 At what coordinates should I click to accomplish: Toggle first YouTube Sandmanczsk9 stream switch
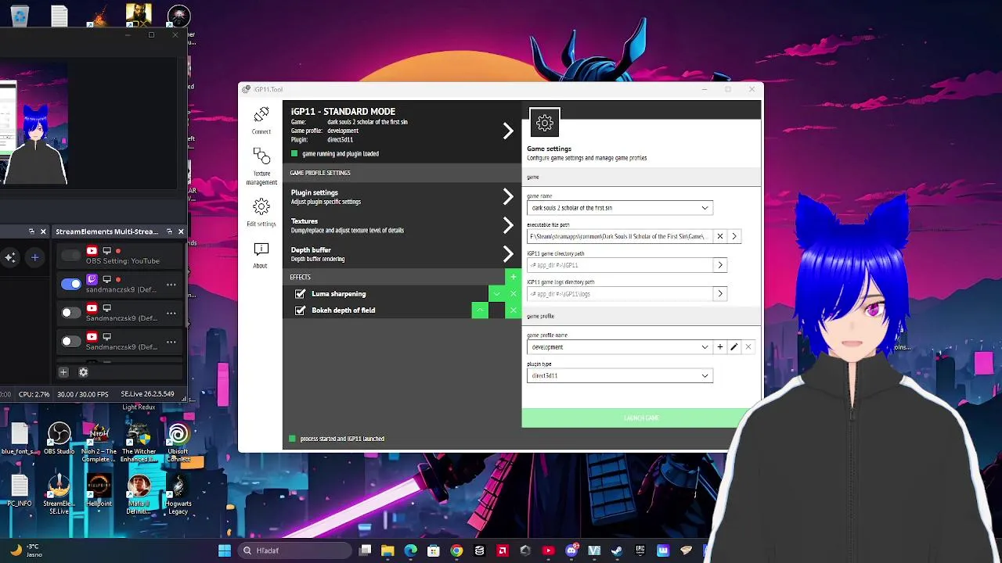click(71, 313)
